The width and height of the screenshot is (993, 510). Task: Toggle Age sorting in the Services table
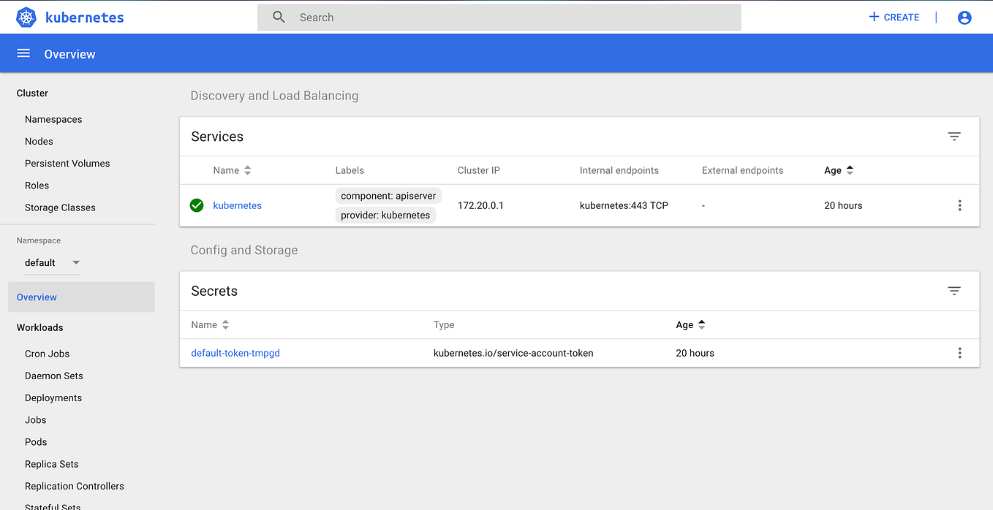click(x=849, y=170)
